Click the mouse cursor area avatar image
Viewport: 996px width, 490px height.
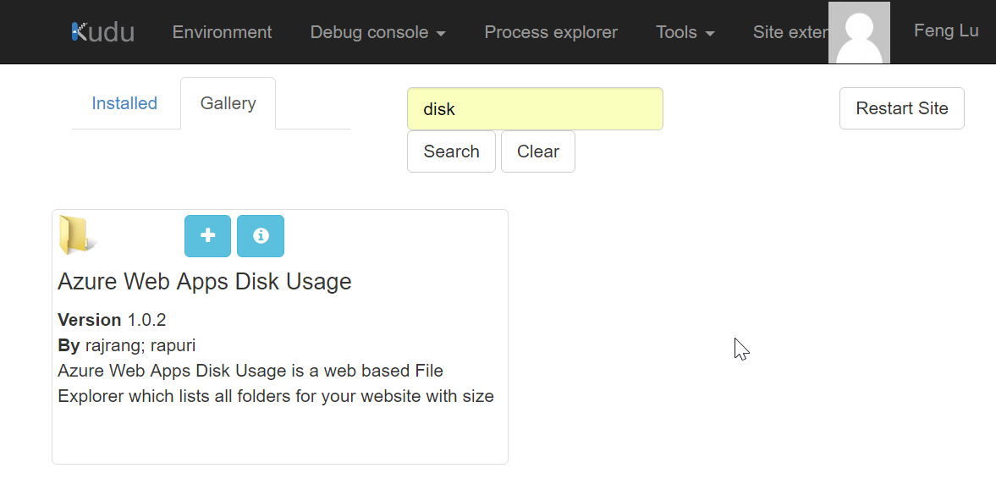pyautogui.click(x=859, y=32)
